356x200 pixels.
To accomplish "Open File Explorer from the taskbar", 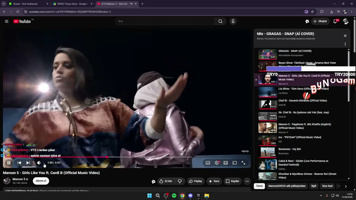I will click(207, 196).
